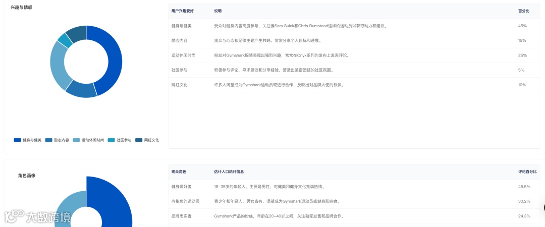Click the 角色画像 section title
This screenshot has width=545, height=227.
[x=27, y=176]
